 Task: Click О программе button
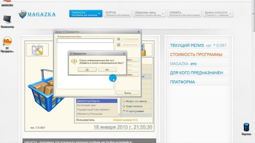click(137, 111)
